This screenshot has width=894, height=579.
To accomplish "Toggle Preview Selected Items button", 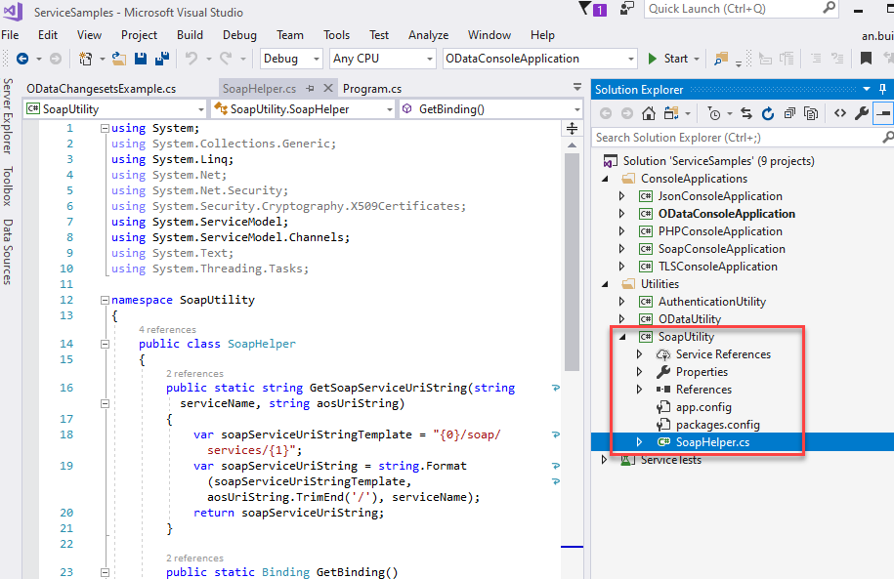I will coord(882,113).
